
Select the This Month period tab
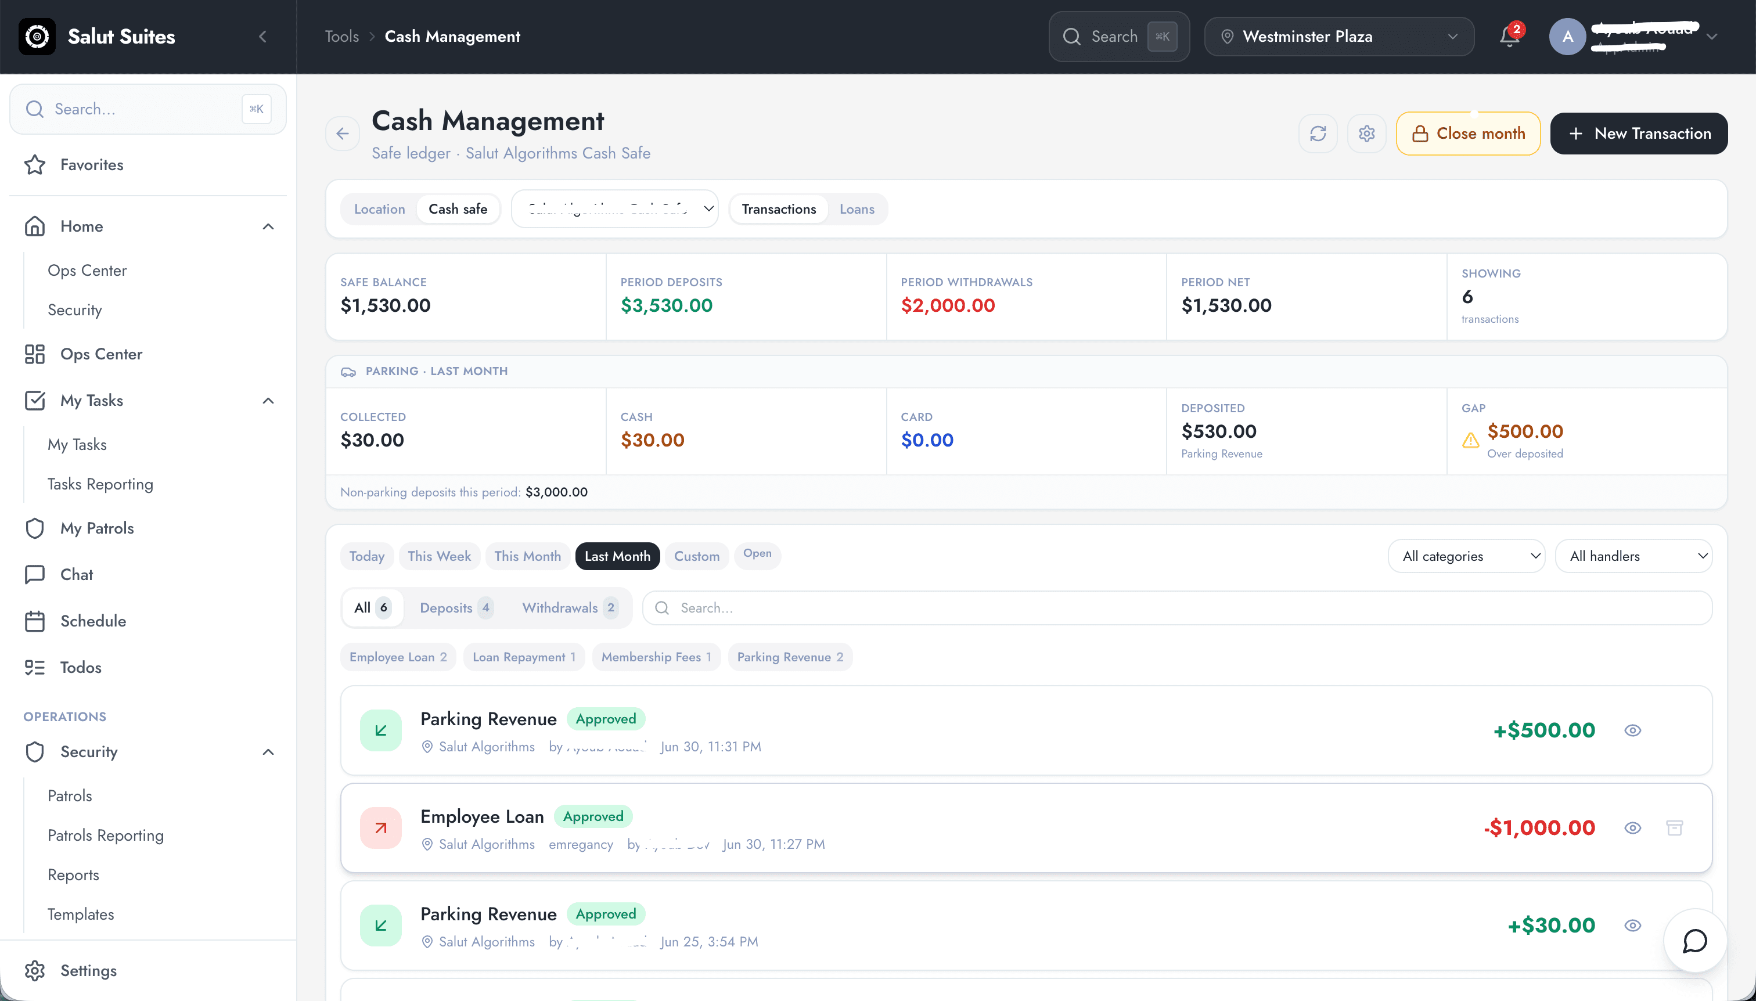click(x=527, y=556)
